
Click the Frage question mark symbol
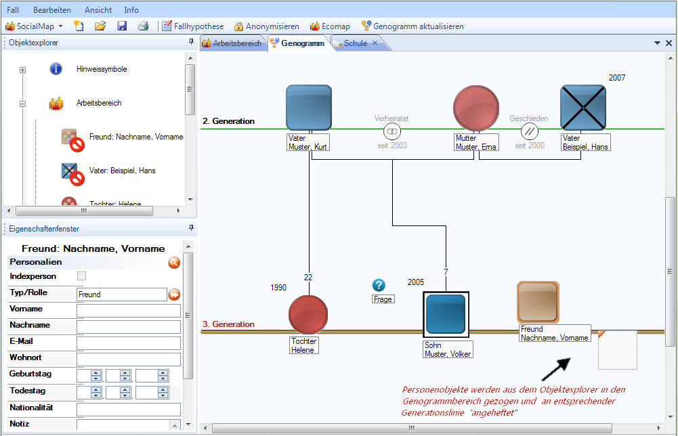379,285
